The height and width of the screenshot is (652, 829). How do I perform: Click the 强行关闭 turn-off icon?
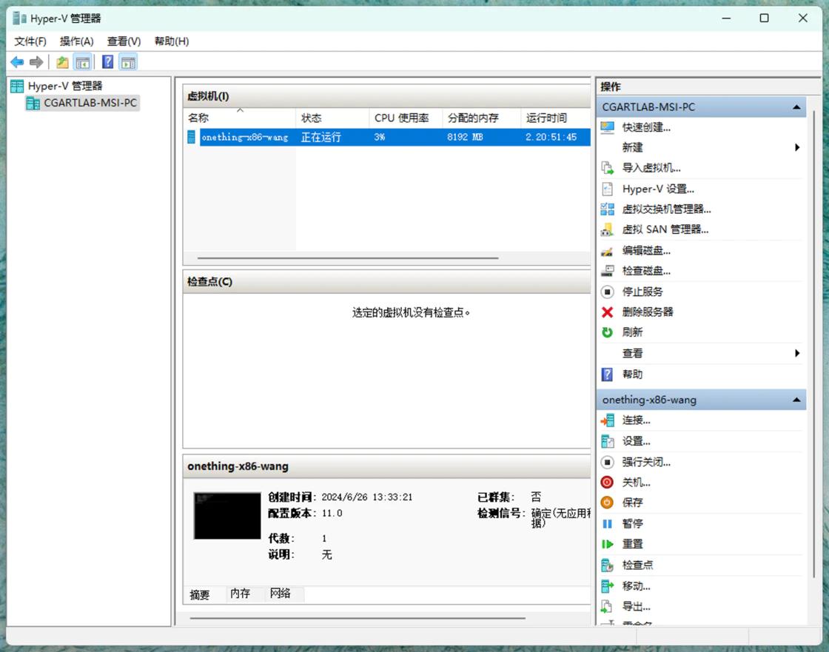pos(608,462)
